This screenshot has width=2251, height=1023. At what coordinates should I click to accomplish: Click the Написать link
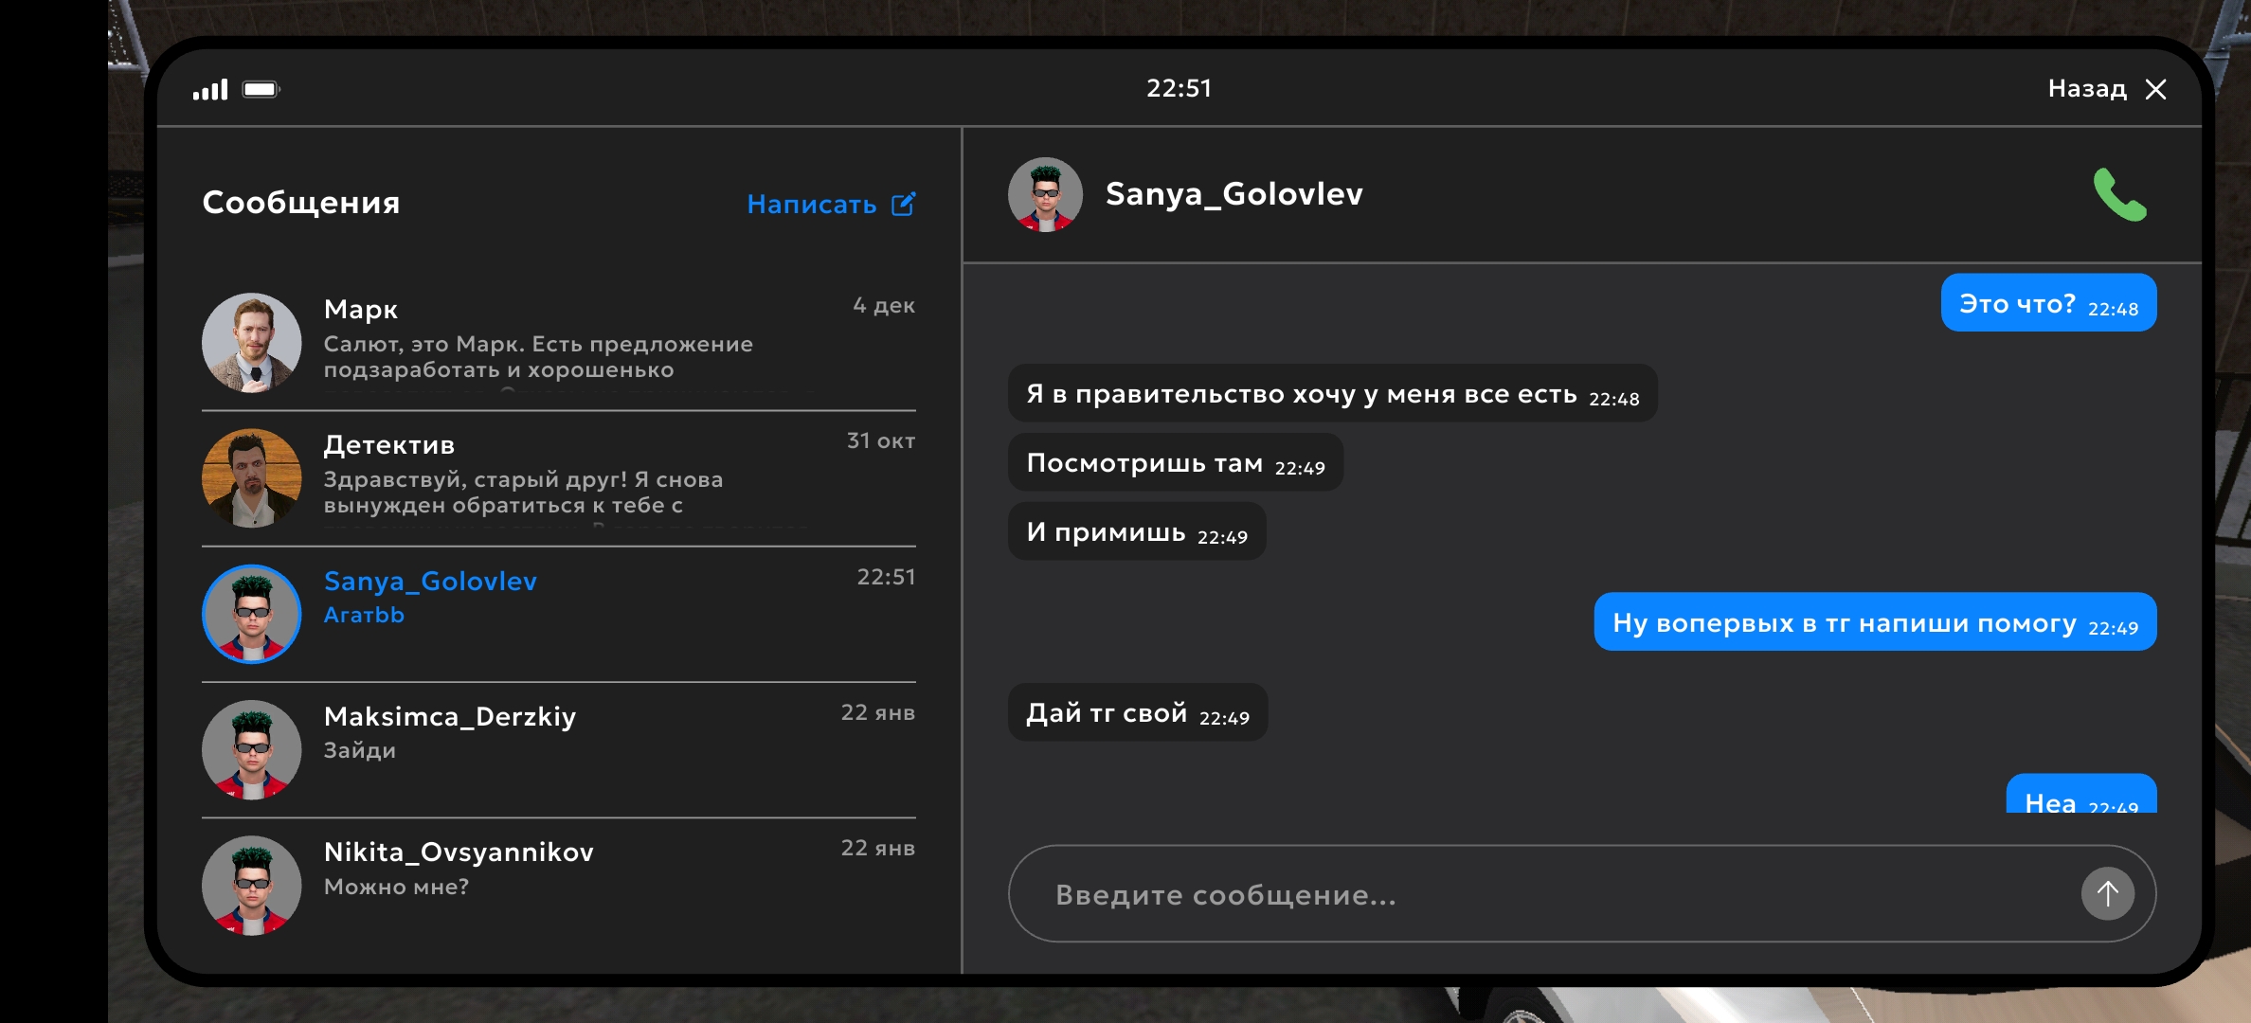coord(811,205)
